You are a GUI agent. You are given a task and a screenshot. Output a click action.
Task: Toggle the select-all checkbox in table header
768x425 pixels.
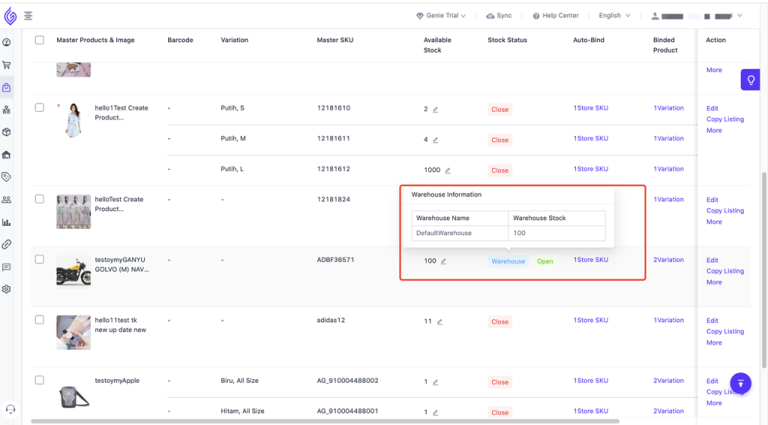[x=40, y=40]
